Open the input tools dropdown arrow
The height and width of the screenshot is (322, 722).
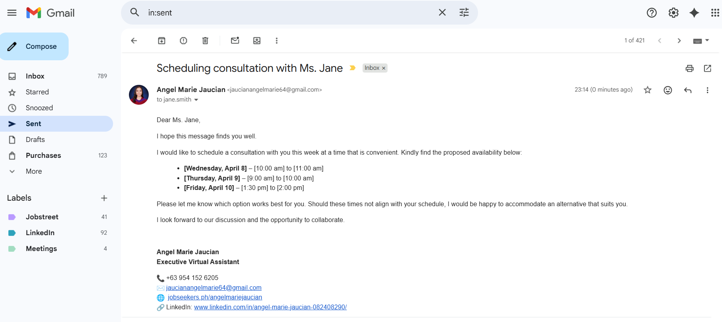click(x=707, y=40)
